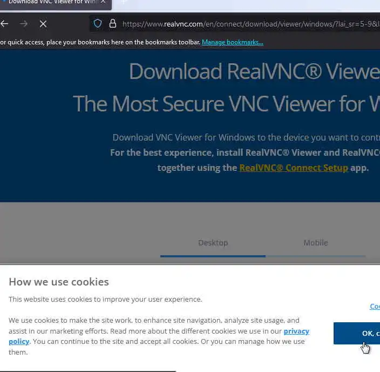Image resolution: width=380 pixels, height=372 pixels.
Task: Open the tracking protection shield icon
Action: click(x=98, y=24)
